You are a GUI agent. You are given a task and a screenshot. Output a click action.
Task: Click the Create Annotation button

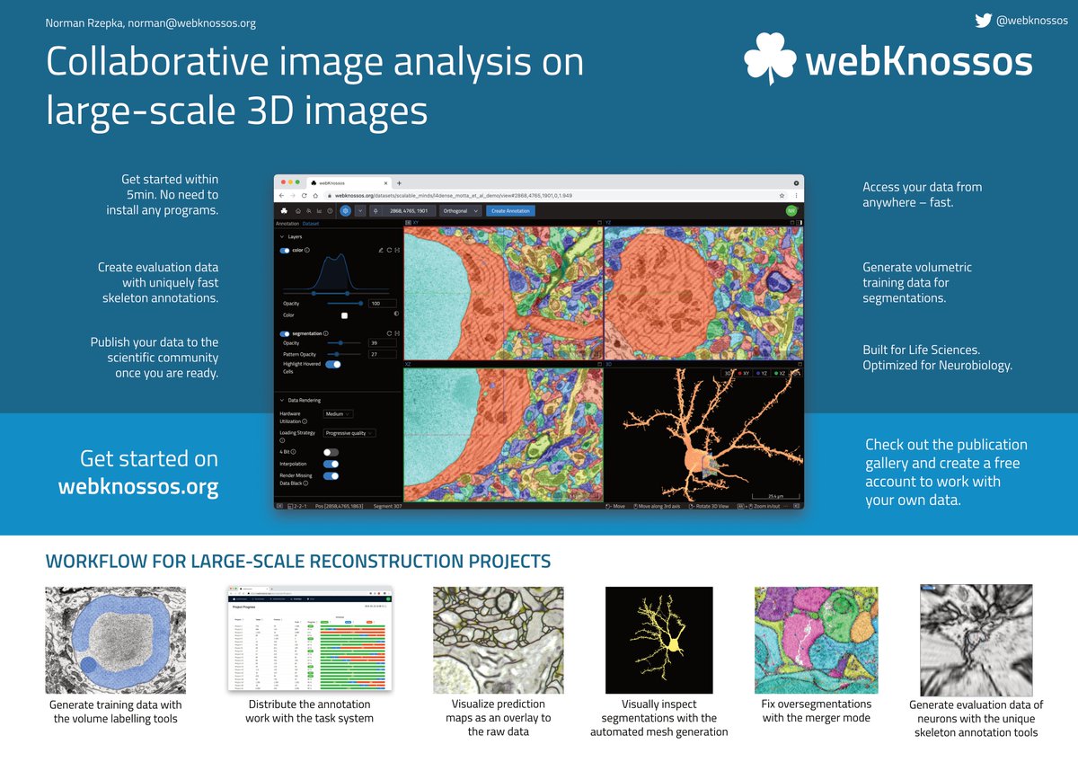click(510, 211)
